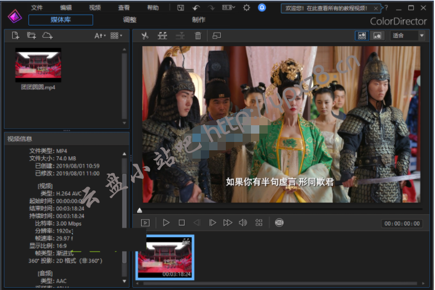Click the preview seek slider handle
This screenshot has height=290, width=435.
pyautogui.click(x=139, y=210)
